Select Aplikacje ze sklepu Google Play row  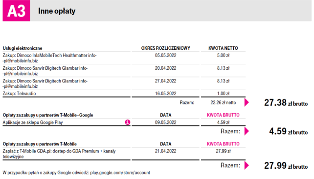(124, 122)
